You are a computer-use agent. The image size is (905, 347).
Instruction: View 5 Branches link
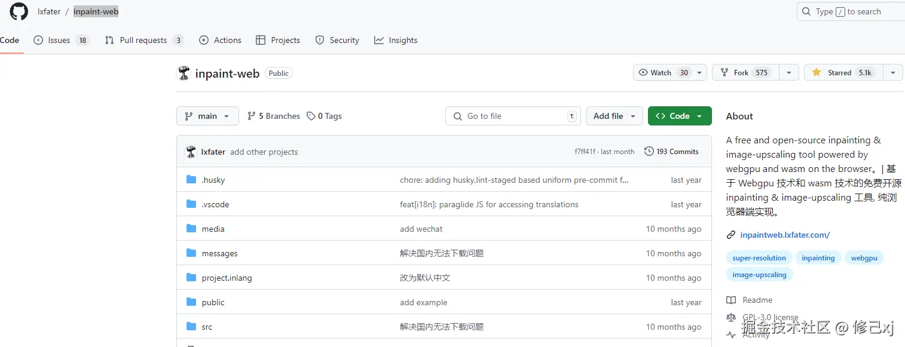(274, 116)
